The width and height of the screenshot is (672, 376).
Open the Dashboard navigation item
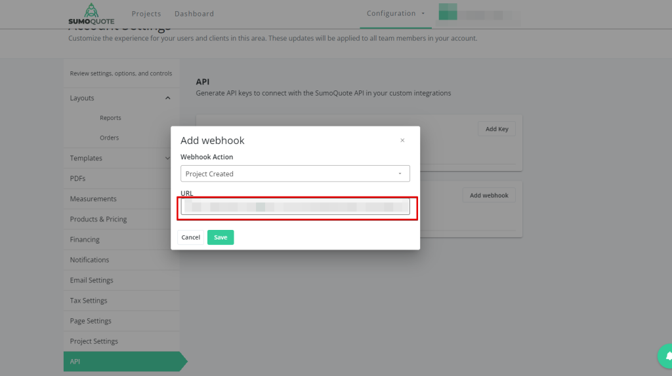click(x=194, y=14)
